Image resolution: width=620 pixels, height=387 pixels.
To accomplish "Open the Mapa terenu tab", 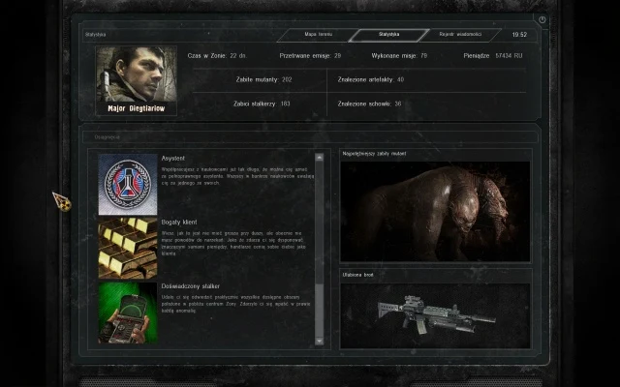I will pos(317,35).
